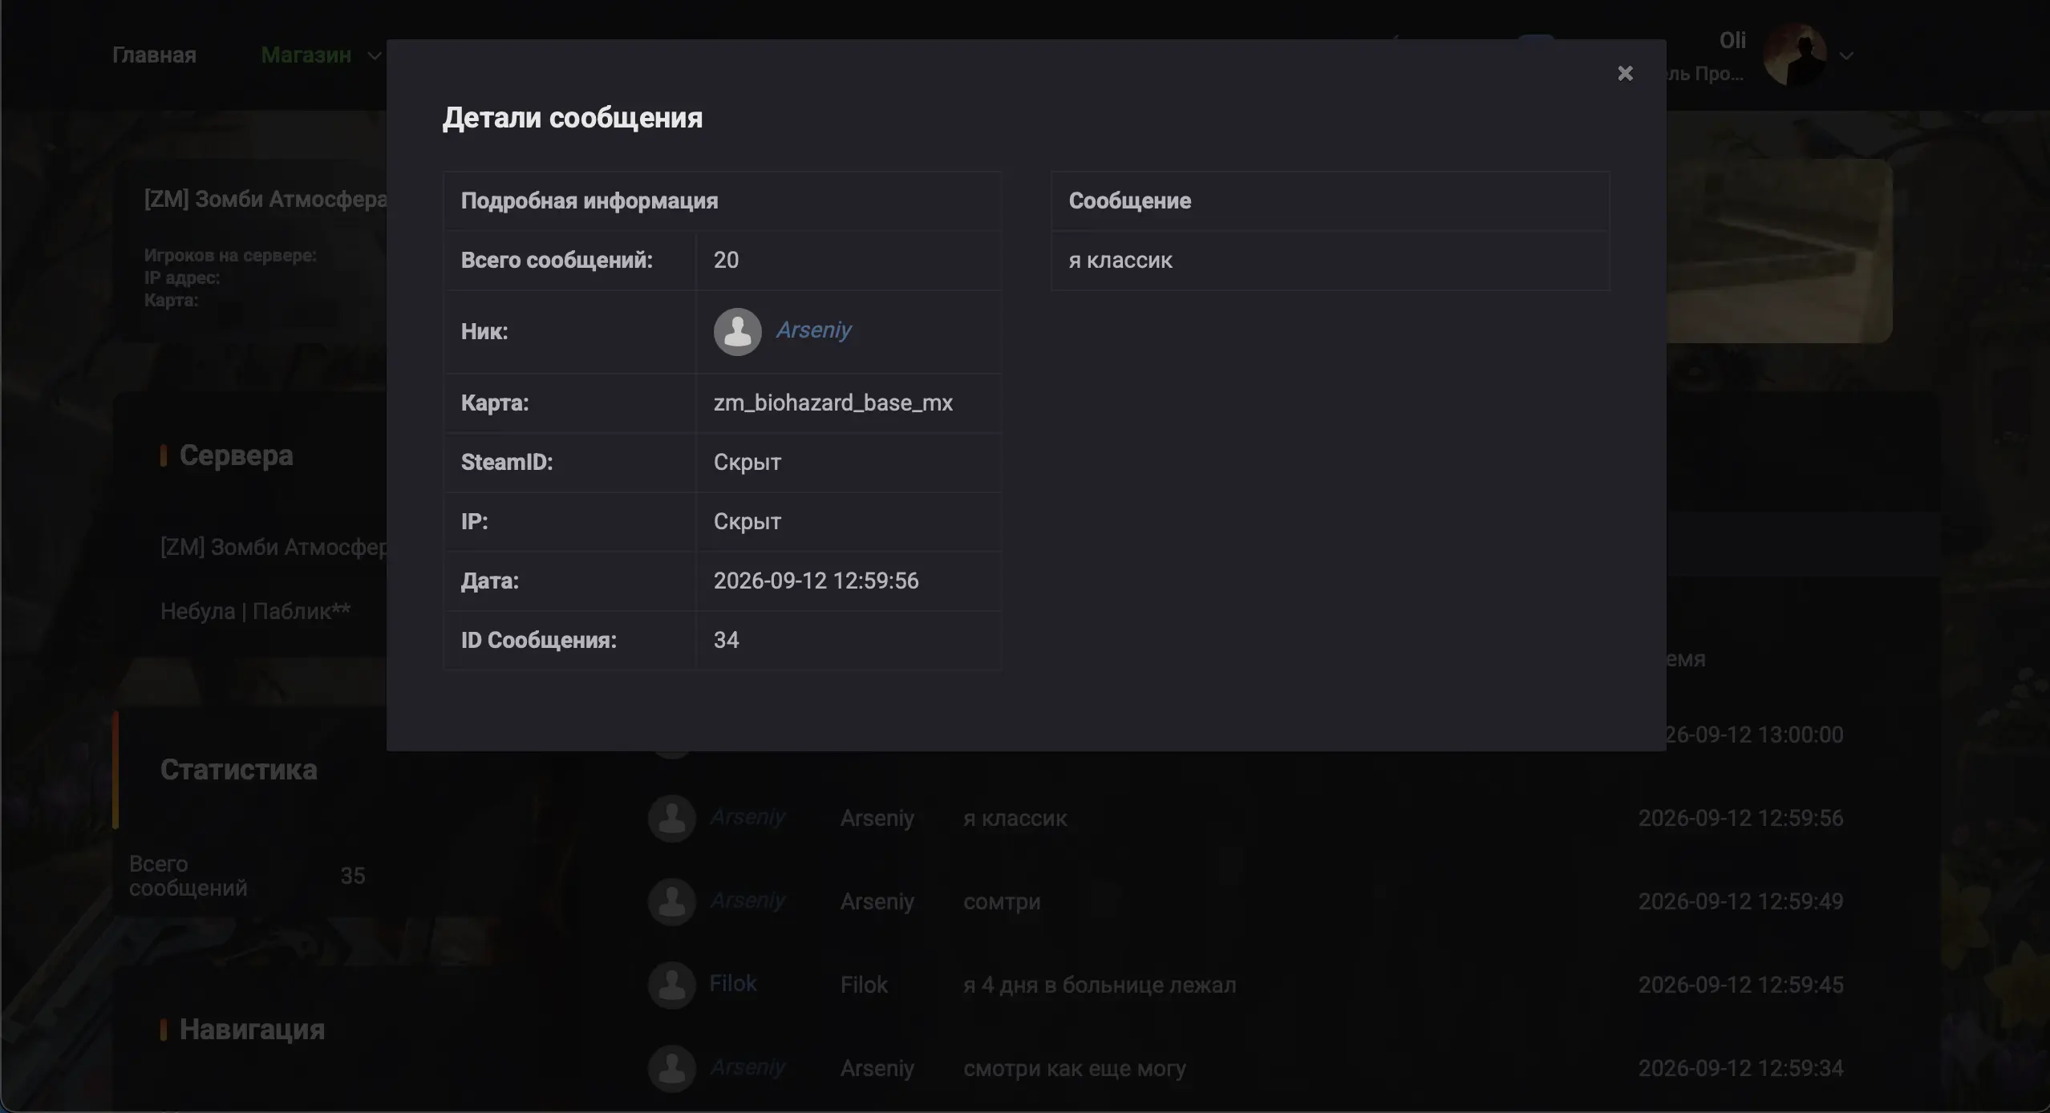Click the 'Карта:' label in the dialog table
The width and height of the screenshot is (2050, 1113).
(495, 403)
